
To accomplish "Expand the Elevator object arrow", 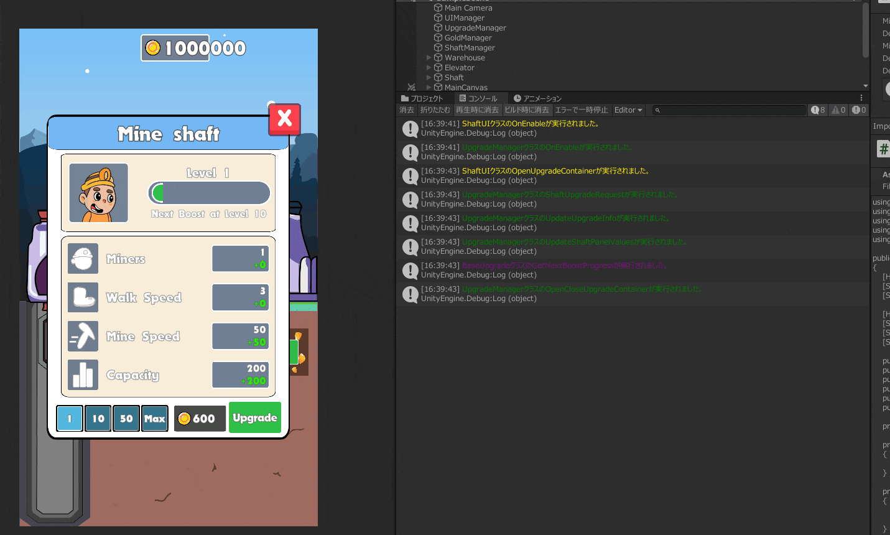I will pos(429,68).
